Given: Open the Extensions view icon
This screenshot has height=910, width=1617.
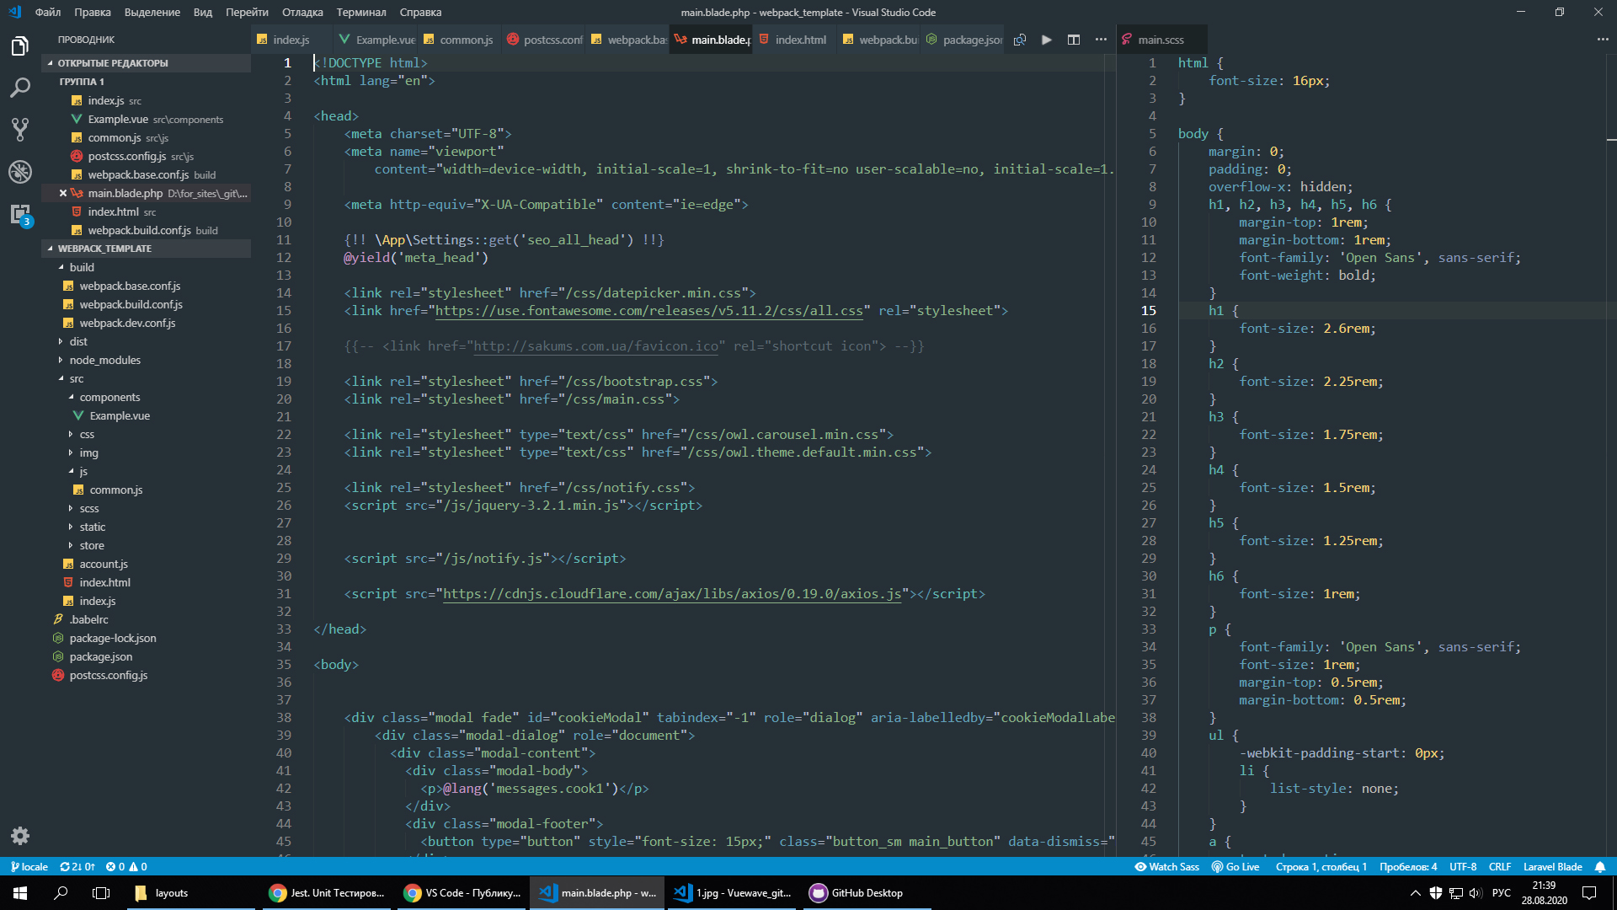Looking at the screenshot, I should click(20, 214).
